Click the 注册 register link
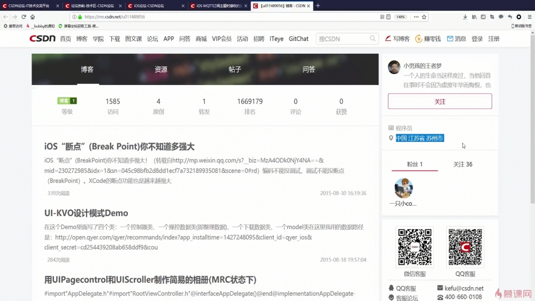This screenshot has height=301, width=535. point(494,39)
